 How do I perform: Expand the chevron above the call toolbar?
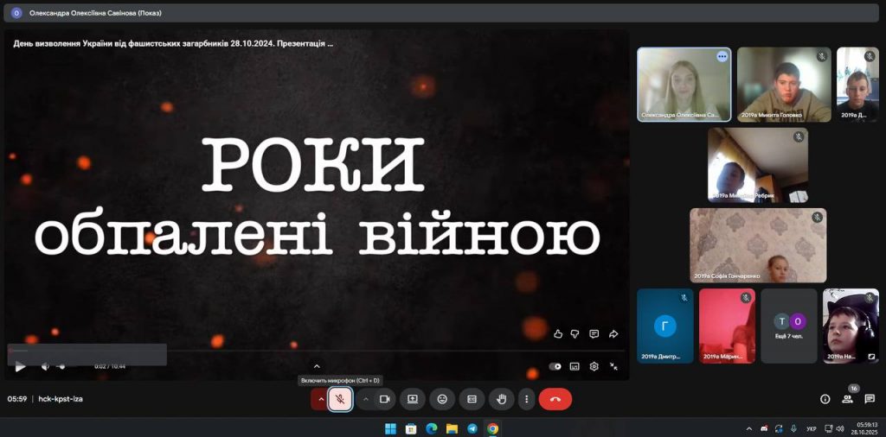[317, 366]
